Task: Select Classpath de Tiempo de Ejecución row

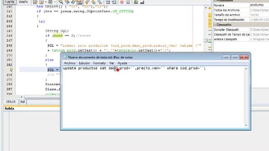Action: (241, 34)
